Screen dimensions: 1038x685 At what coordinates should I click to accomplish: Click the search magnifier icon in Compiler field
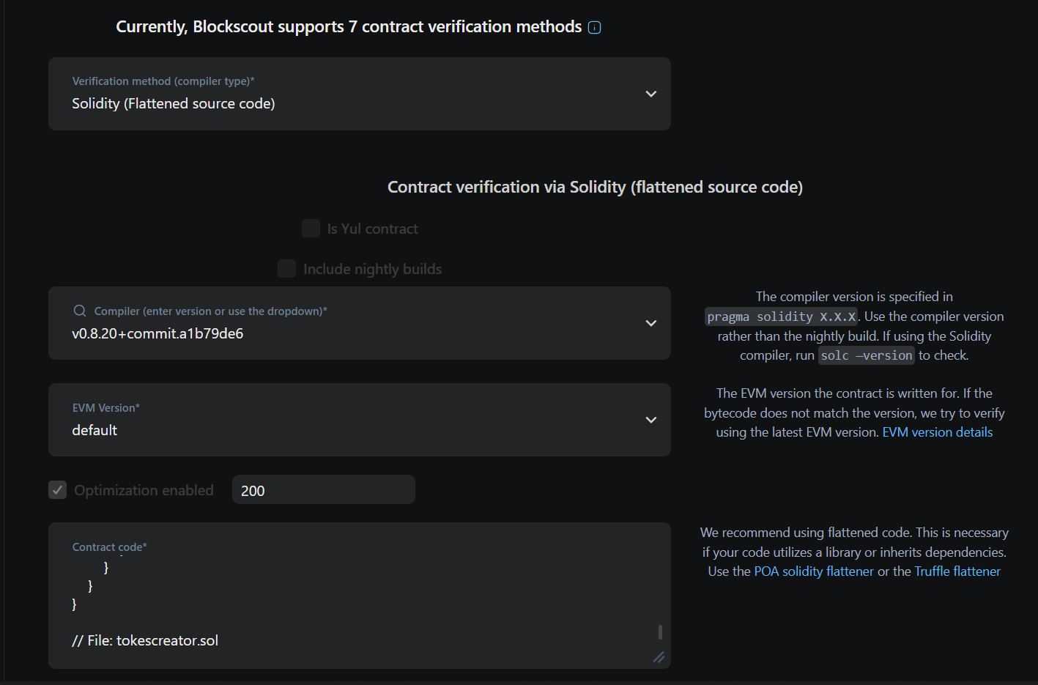click(x=79, y=311)
